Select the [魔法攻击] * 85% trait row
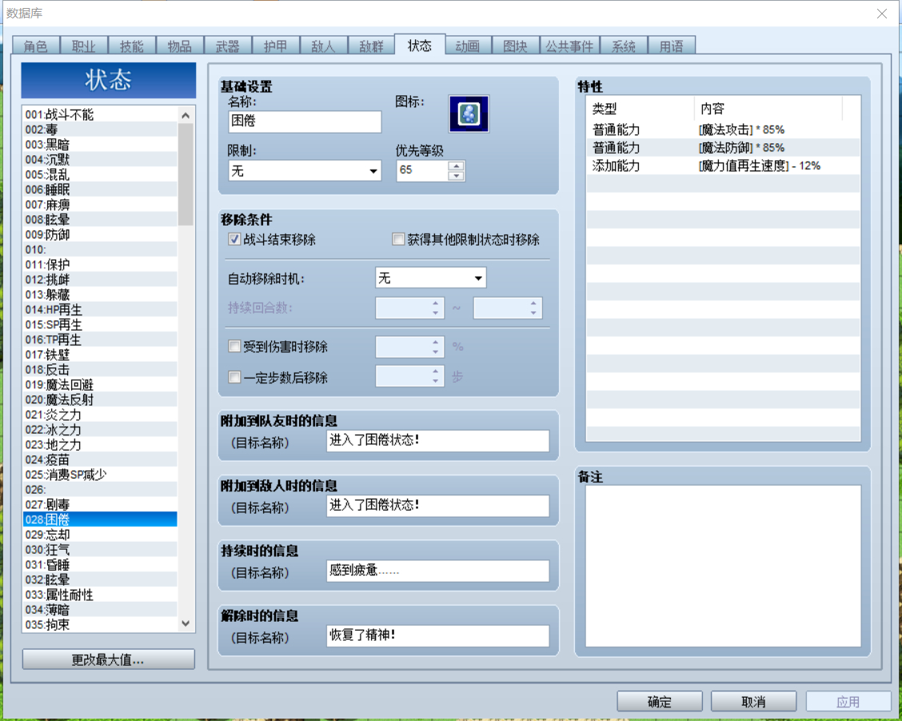 723,130
